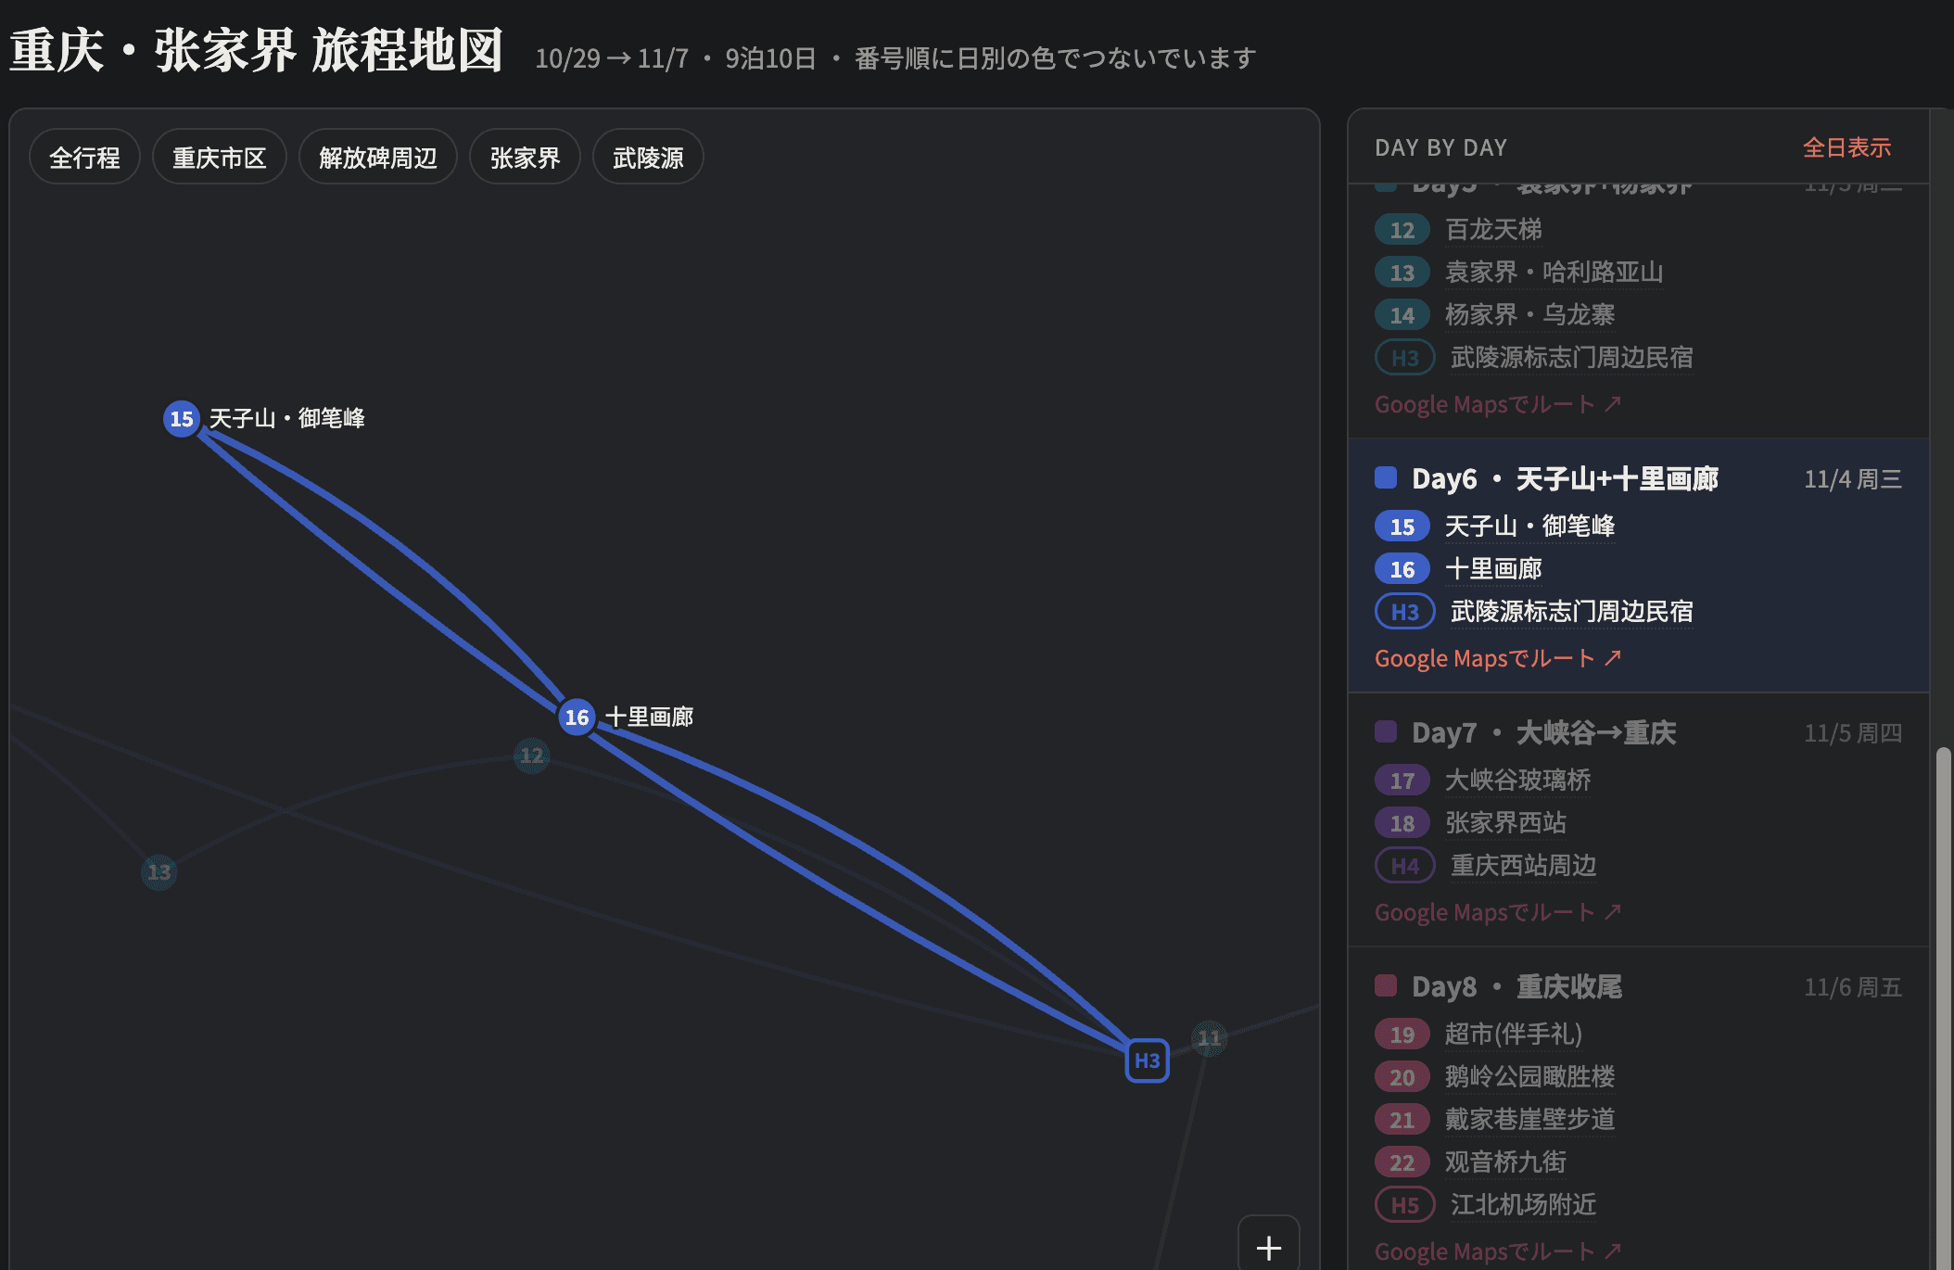Select the 张家界 map view

click(x=526, y=158)
